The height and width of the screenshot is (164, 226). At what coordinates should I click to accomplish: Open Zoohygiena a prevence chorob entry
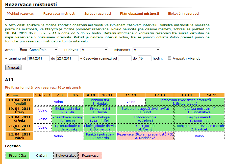tap(199, 128)
